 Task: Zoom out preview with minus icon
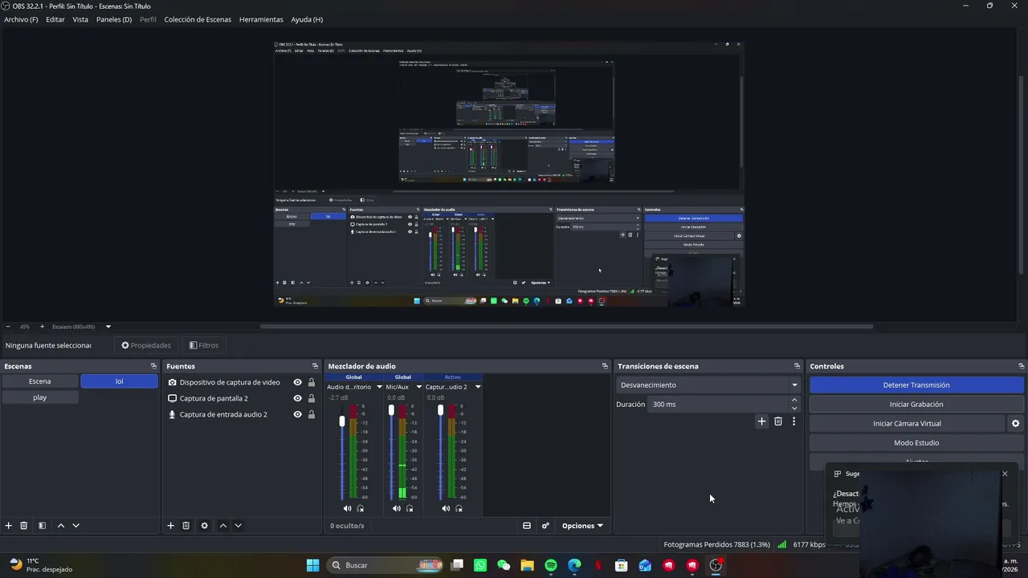click(x=8, y=327)
